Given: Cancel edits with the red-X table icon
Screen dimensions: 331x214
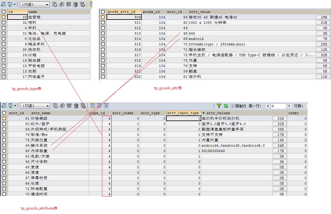Looking at the screenshot, I should 82,105.
